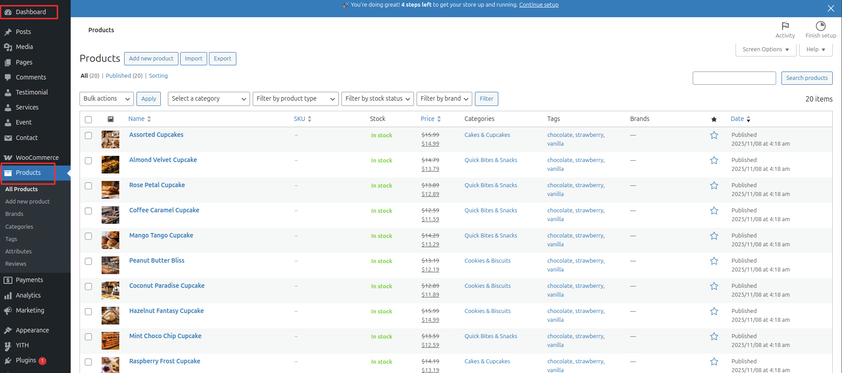The height and width of the screenshot is (373, 842).
Task: Check the select all products checkbox
Action: tap(88, 120)
